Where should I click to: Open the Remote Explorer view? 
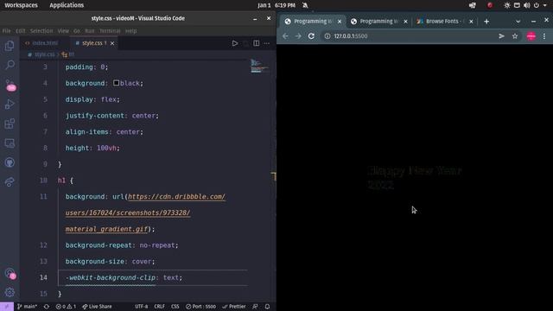10,143
